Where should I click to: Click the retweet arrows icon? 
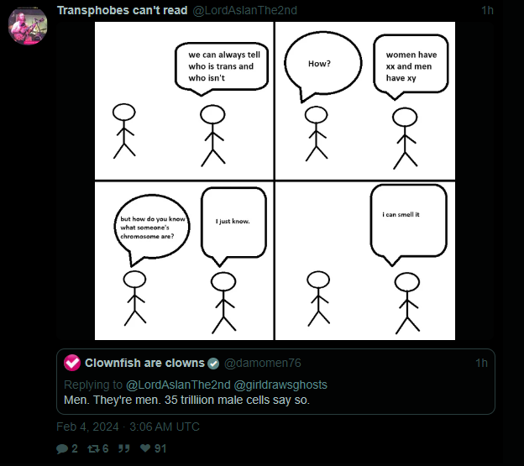pyautogui.click(x=93, y=448)
